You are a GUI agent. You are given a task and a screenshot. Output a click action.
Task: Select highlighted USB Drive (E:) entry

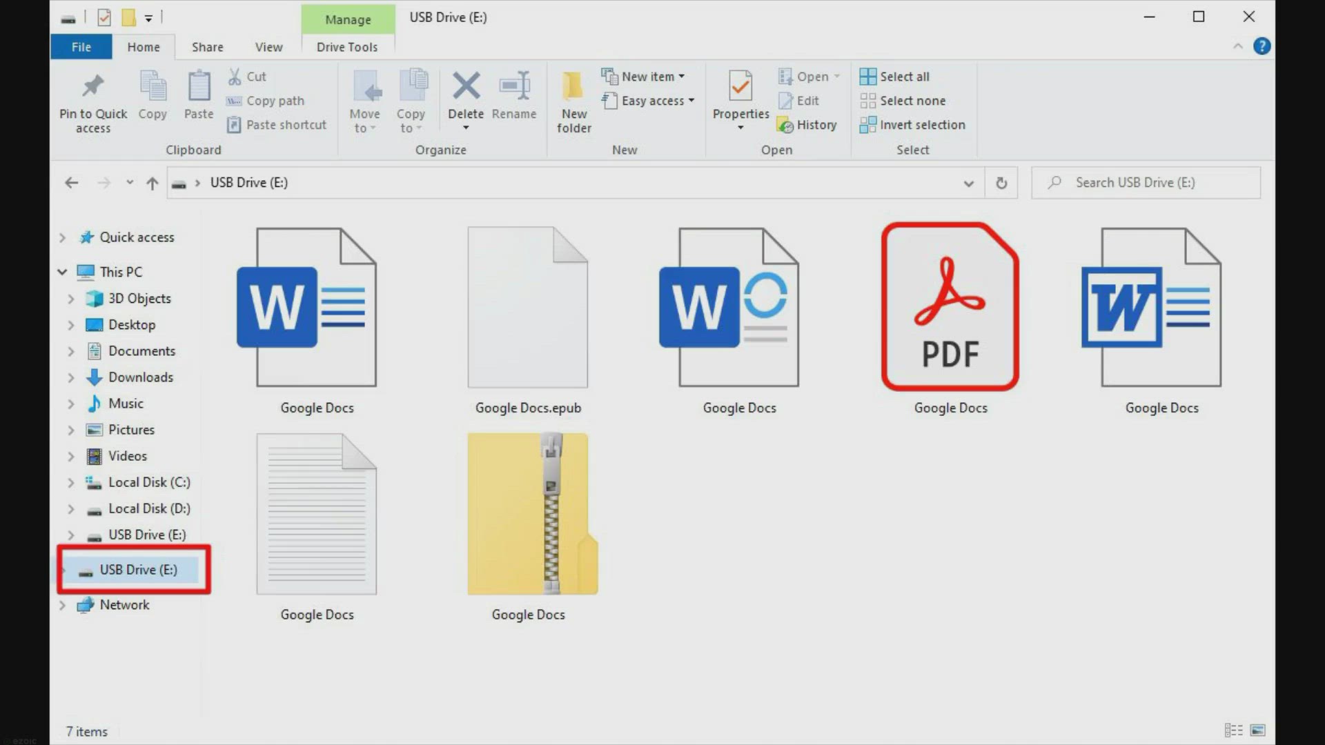pyautogui.click(x=134, y=570)
